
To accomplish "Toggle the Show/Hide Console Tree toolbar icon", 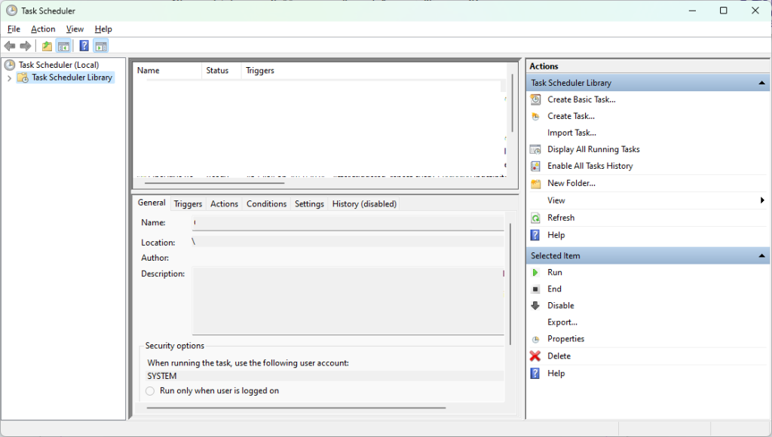I will point(63,46).
